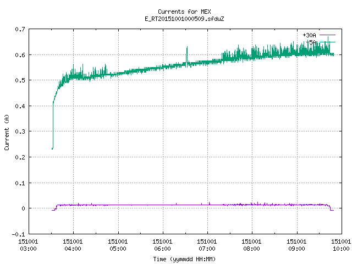This screenshot has height=264, width=352.
Task: Click the green current spike near 06:30
Action: pos(187,55)
